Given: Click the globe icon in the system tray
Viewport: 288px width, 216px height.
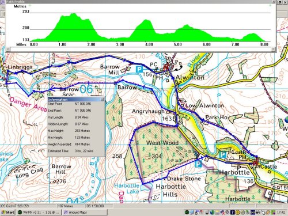Looking at the screenshot, I should [213, 212].
